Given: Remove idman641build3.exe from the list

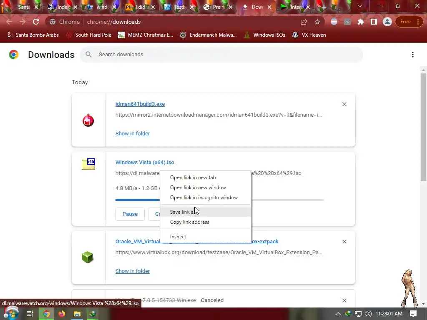Looking at the screenshot, I should click(x=344, y=104).
